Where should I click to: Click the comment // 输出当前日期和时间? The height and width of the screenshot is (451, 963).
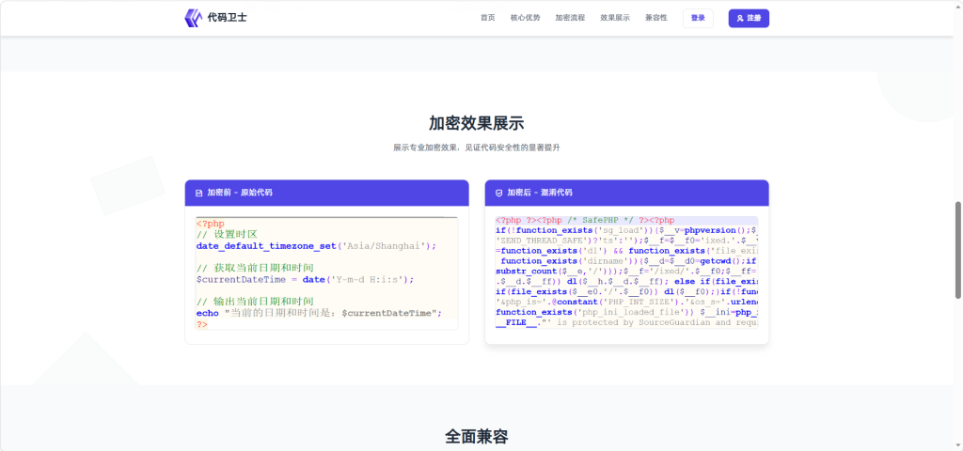click(x=255, y=302)
